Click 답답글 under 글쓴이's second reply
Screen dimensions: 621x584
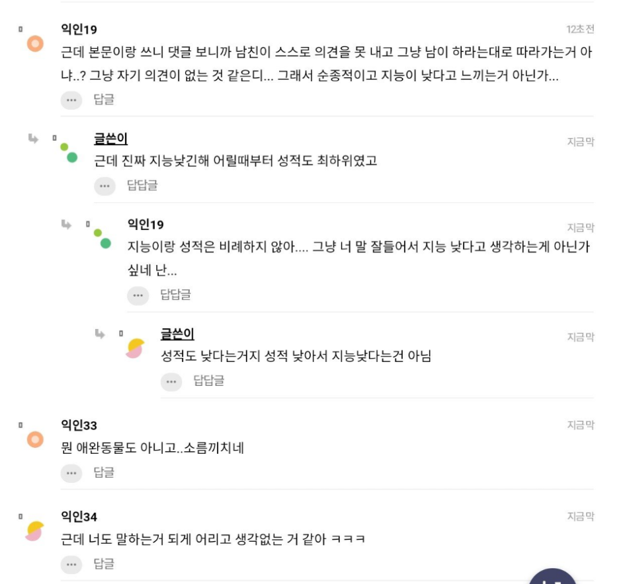click(208, 381)
